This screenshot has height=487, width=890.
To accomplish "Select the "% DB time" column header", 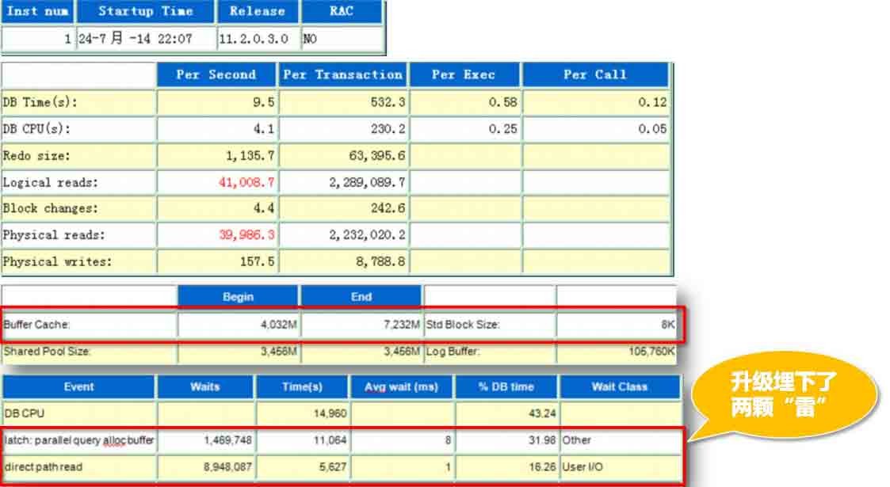I will pyautogui.click(x=506, y=387).
